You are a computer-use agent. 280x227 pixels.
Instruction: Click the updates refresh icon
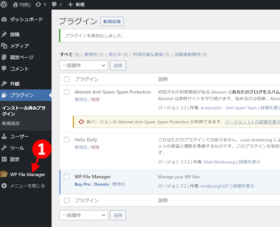tap(38, 5)
